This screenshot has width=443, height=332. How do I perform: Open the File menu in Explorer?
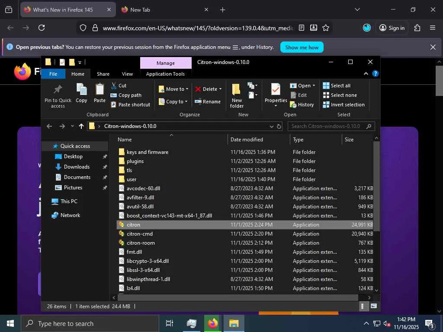[x=53, y=73]
